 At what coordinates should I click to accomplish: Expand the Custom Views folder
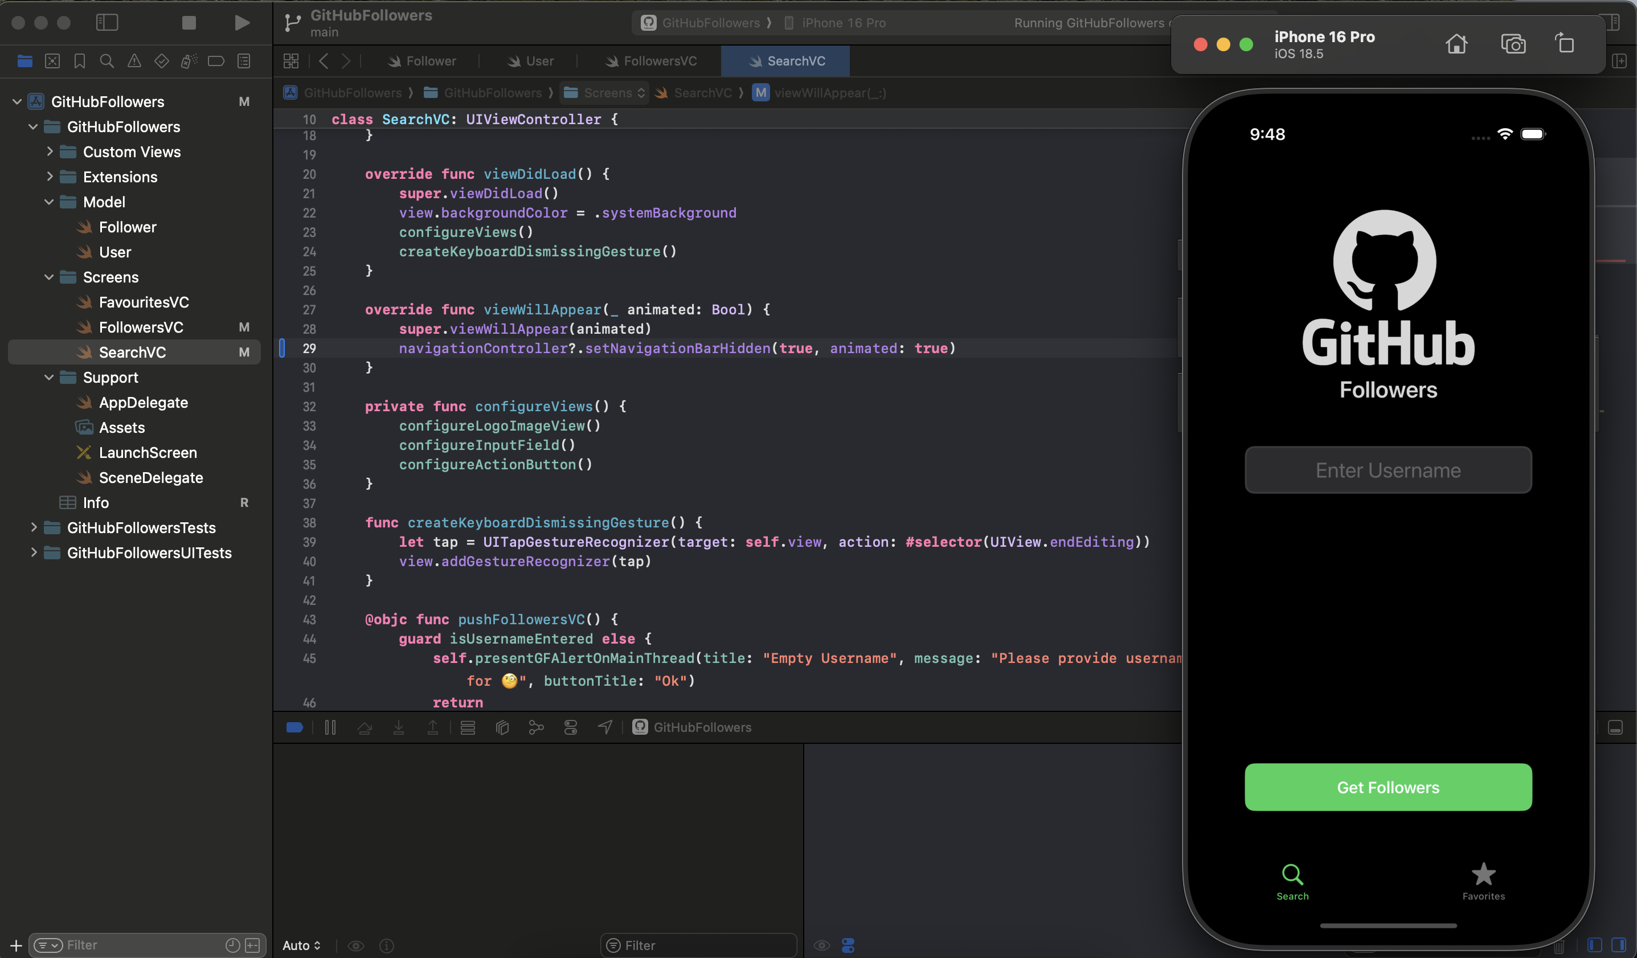click(x=50, y=152)
